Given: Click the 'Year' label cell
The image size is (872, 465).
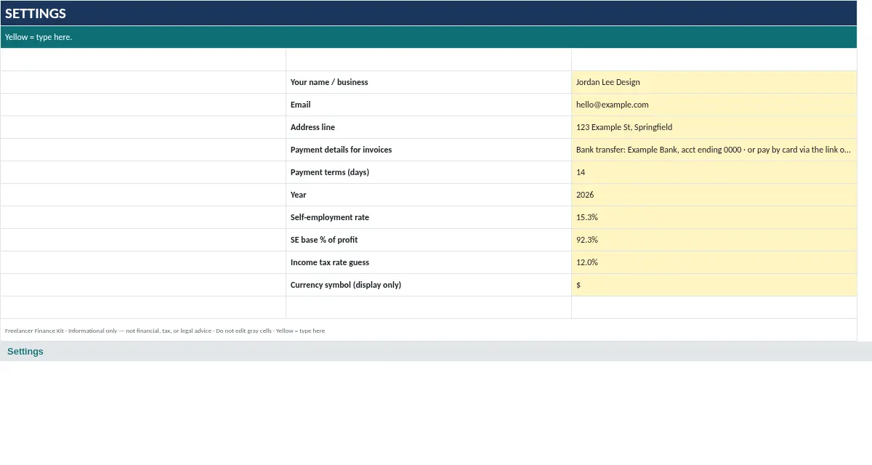Looking at the screenshot, I should 429,195.
